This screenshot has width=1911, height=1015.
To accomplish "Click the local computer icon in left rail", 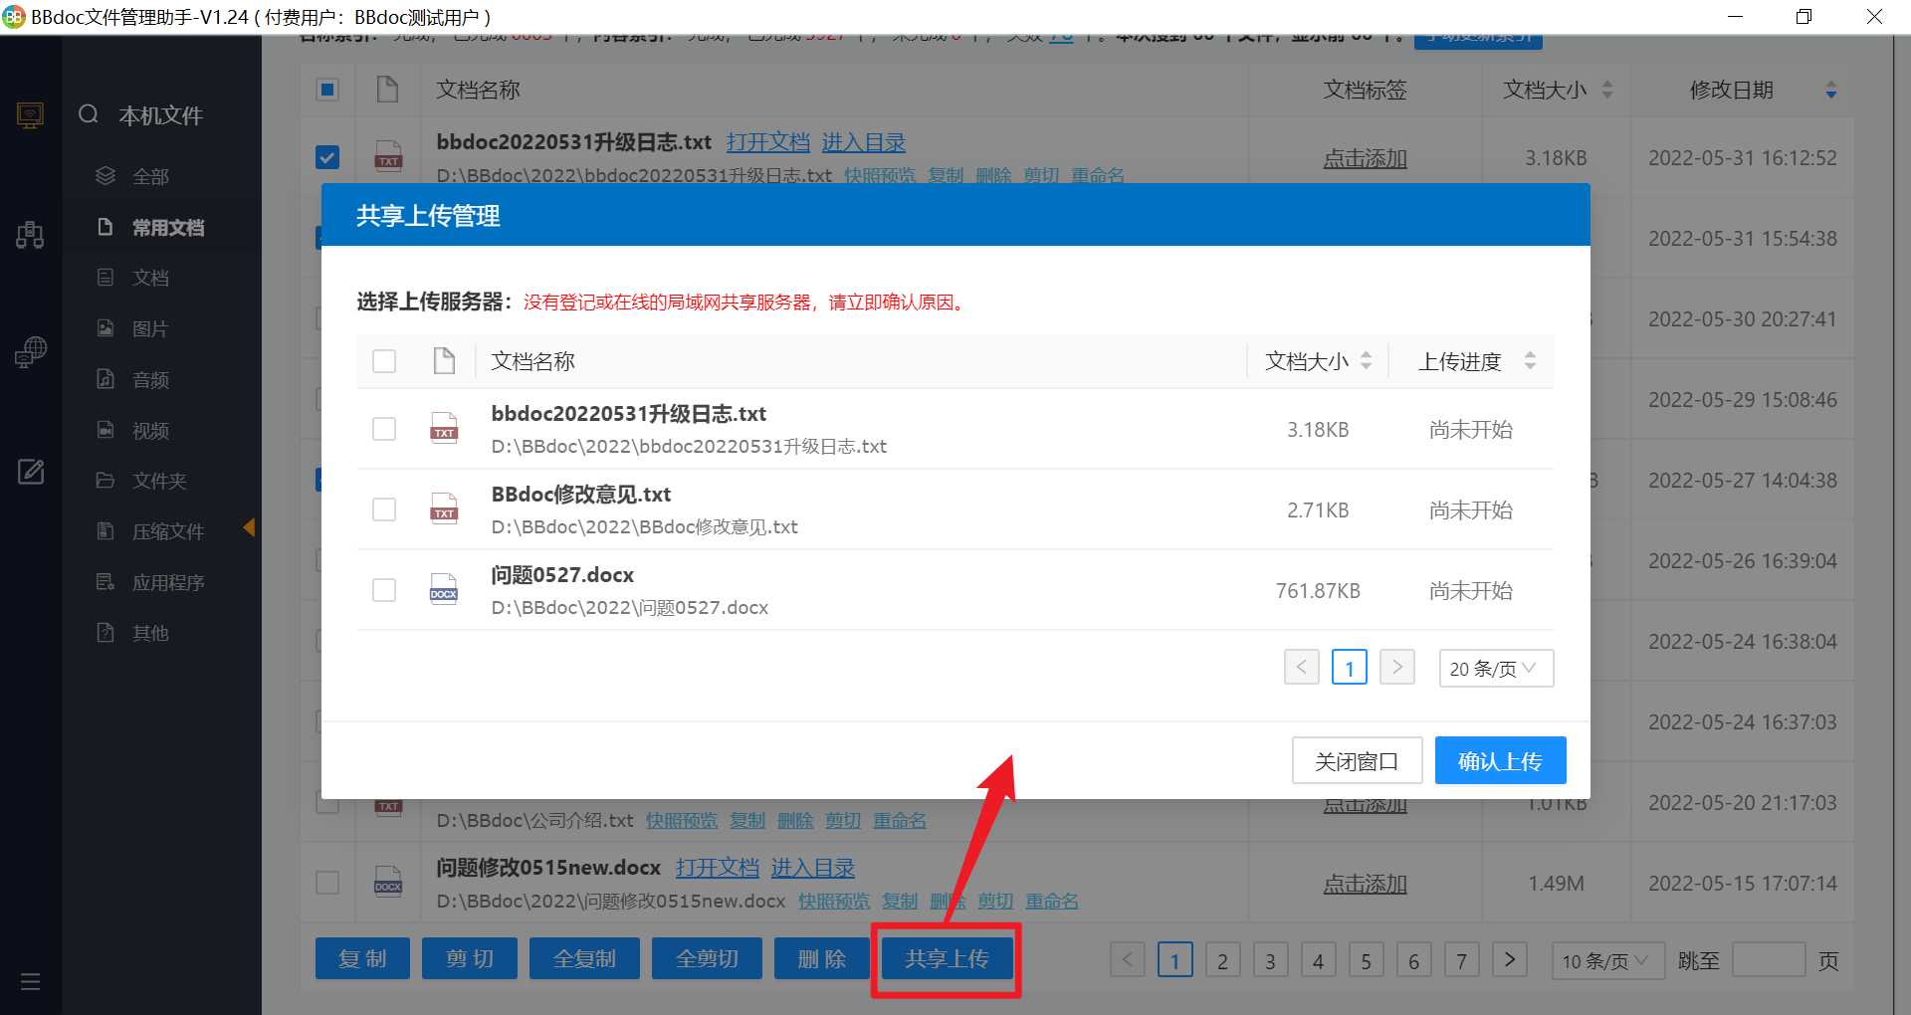I will pyautogui.click(x=30, y=115).
